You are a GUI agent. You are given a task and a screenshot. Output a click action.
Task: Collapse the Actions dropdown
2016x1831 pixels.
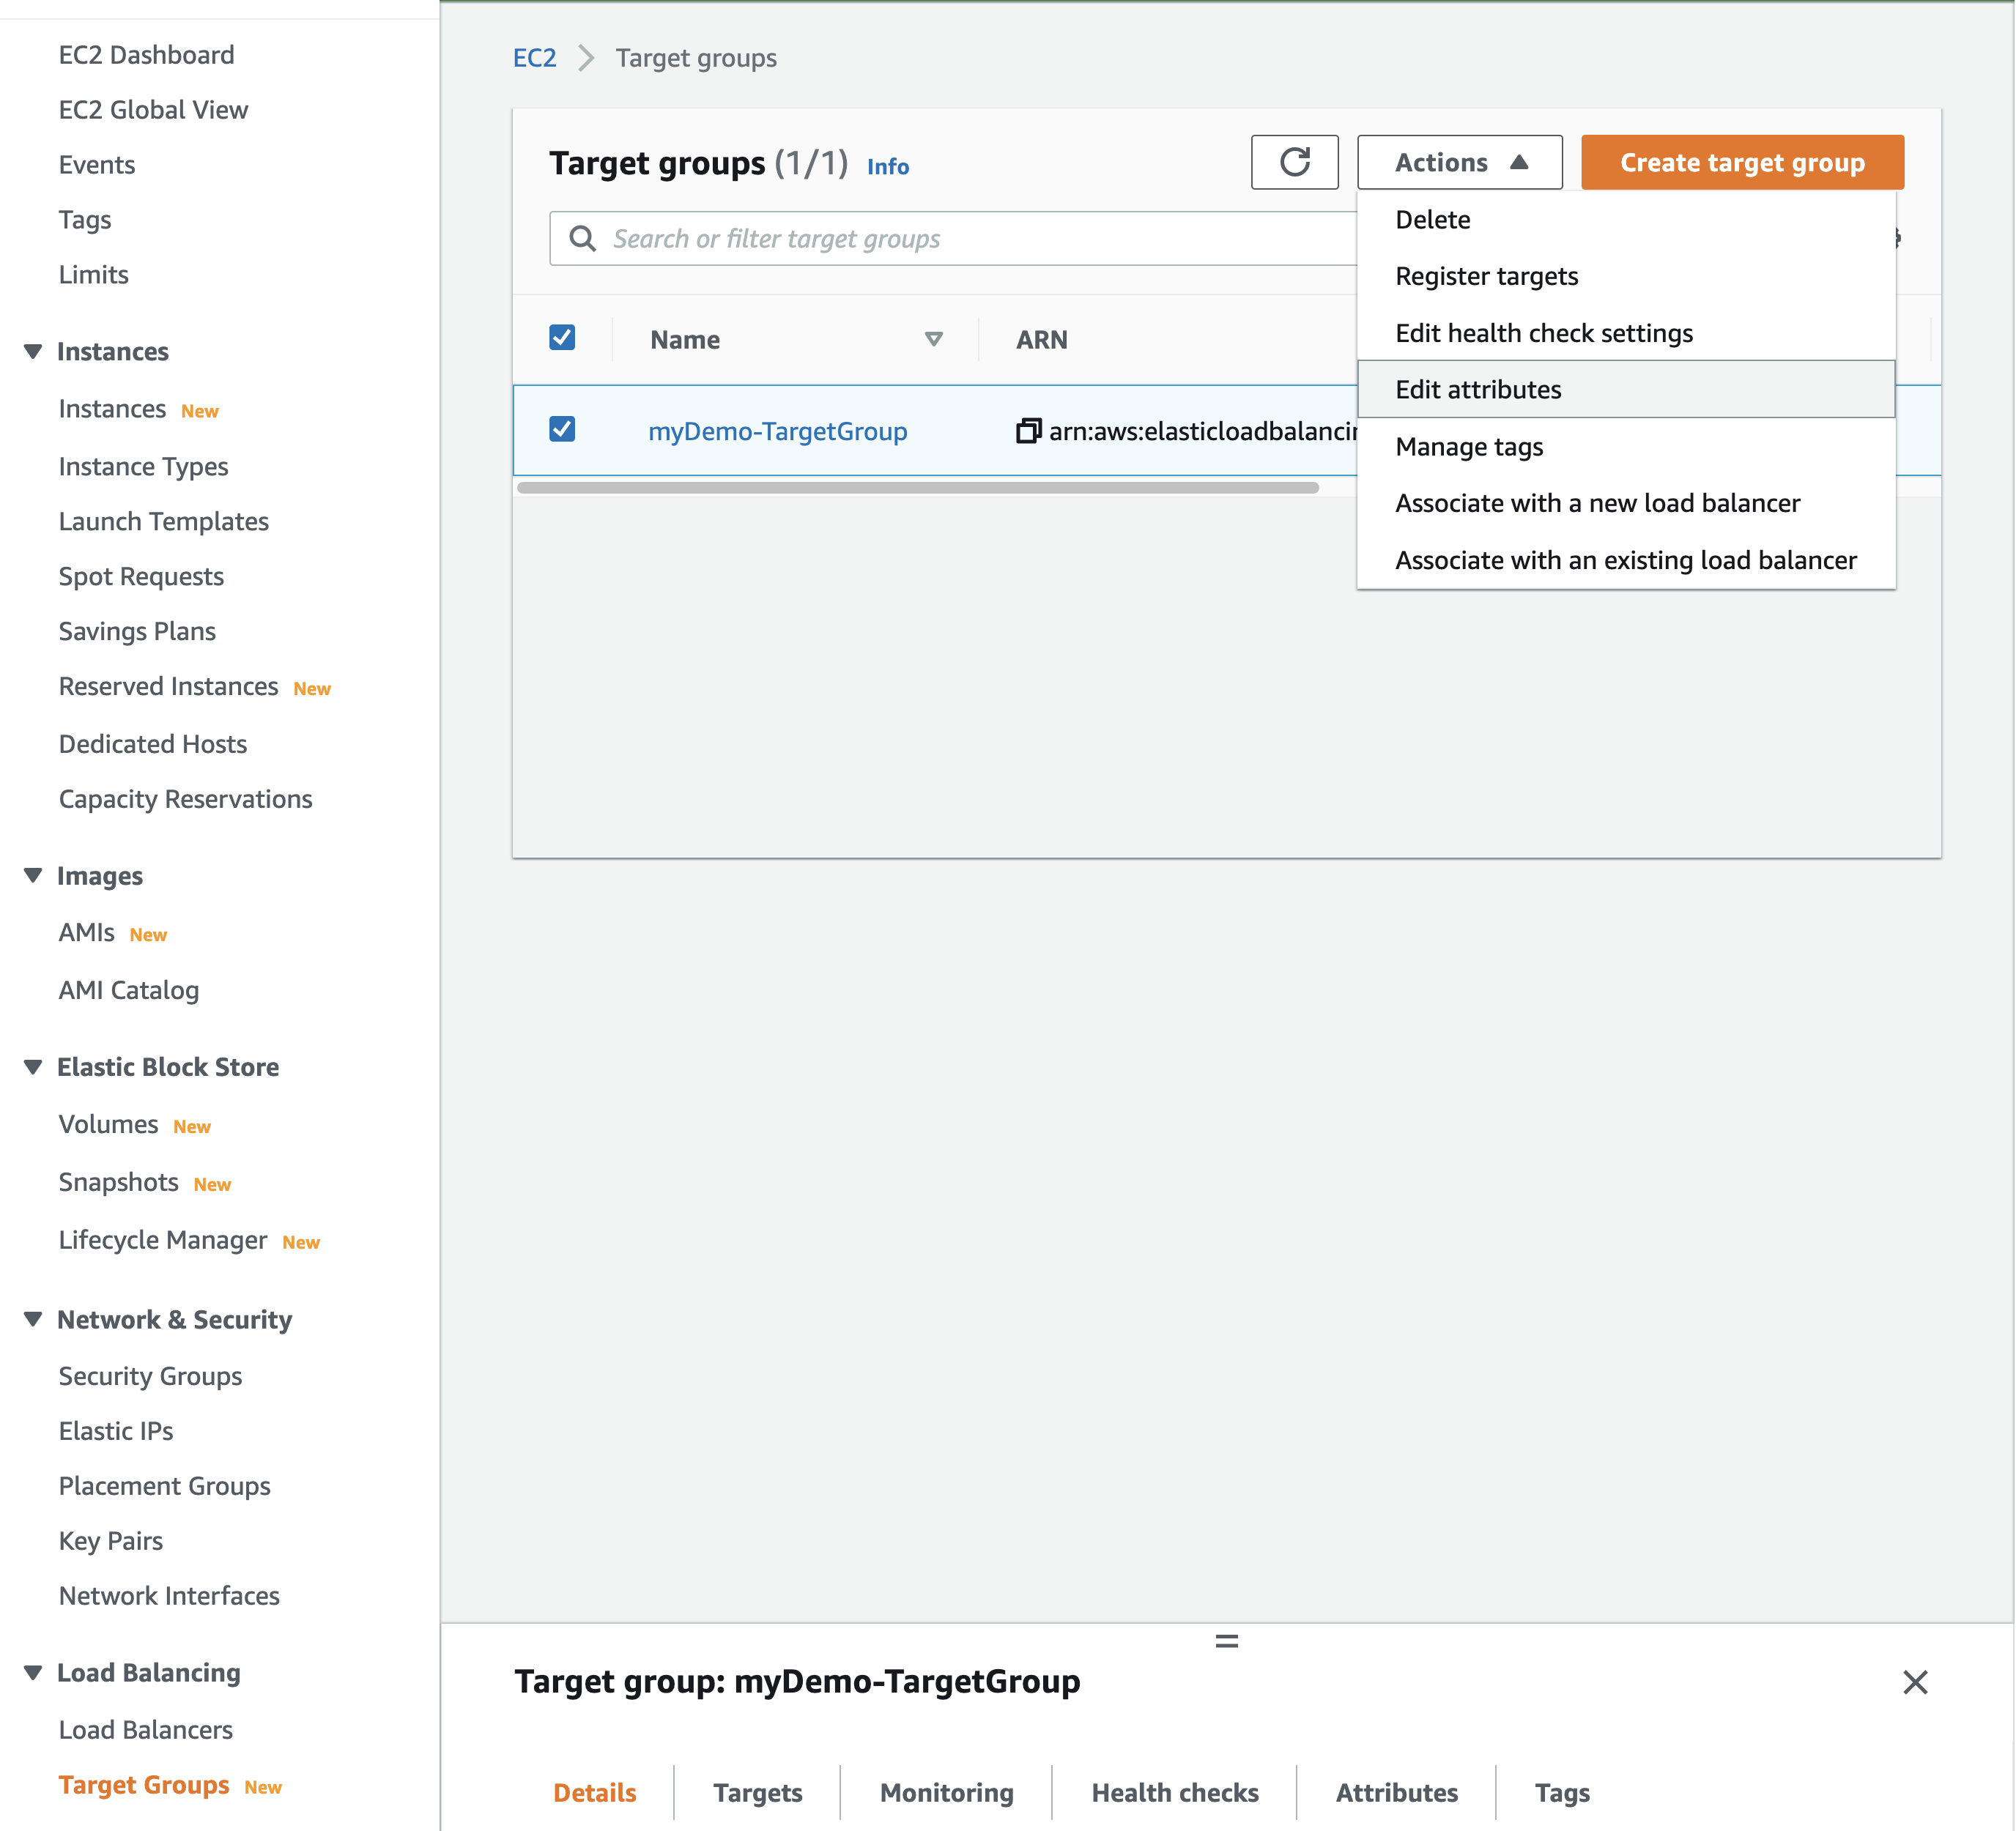1459,162
